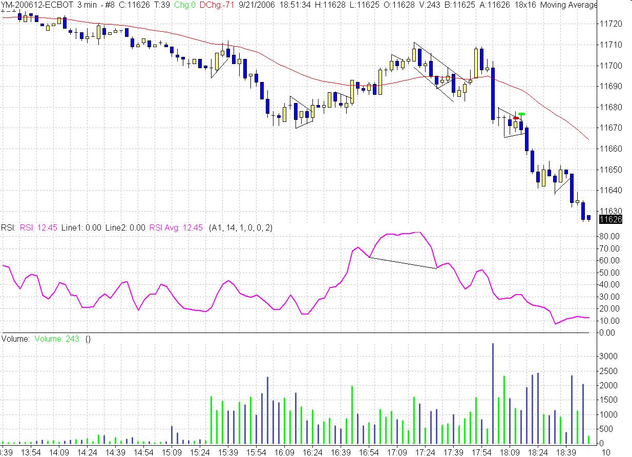This screenshot has width=632, height=457.
Task: Click the green Volume: 243 value label
Action: [57, 339]
